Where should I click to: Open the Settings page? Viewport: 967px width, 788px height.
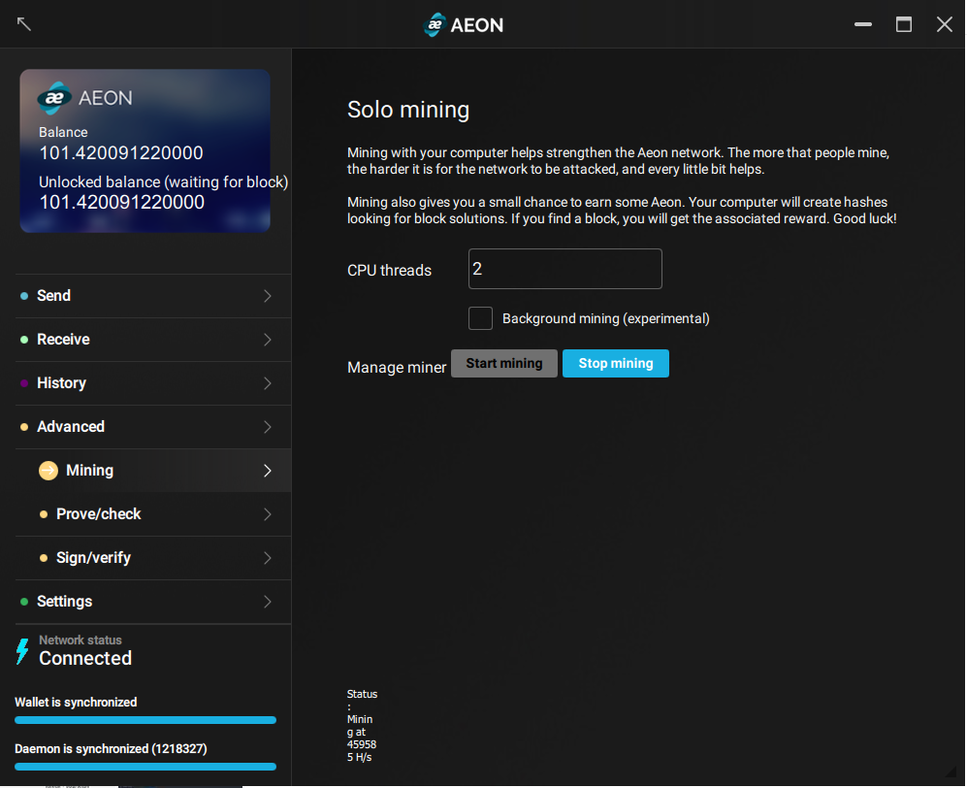click(x=153, y=602)
